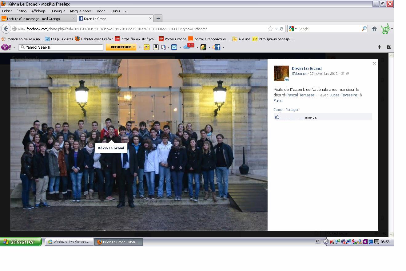The height and width of the screenshot is (271, 406).
Task: Go back with the back arrow
Action: (x=6, y=29)
